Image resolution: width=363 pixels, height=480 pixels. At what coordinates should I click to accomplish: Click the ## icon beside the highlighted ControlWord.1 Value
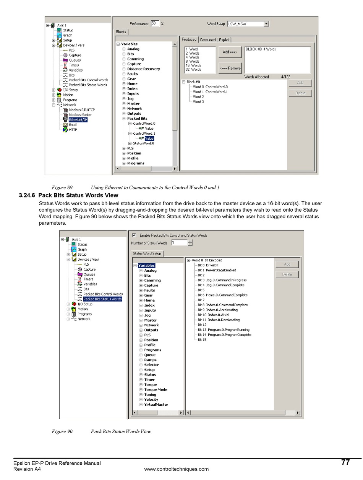click(x=141, y=139)
